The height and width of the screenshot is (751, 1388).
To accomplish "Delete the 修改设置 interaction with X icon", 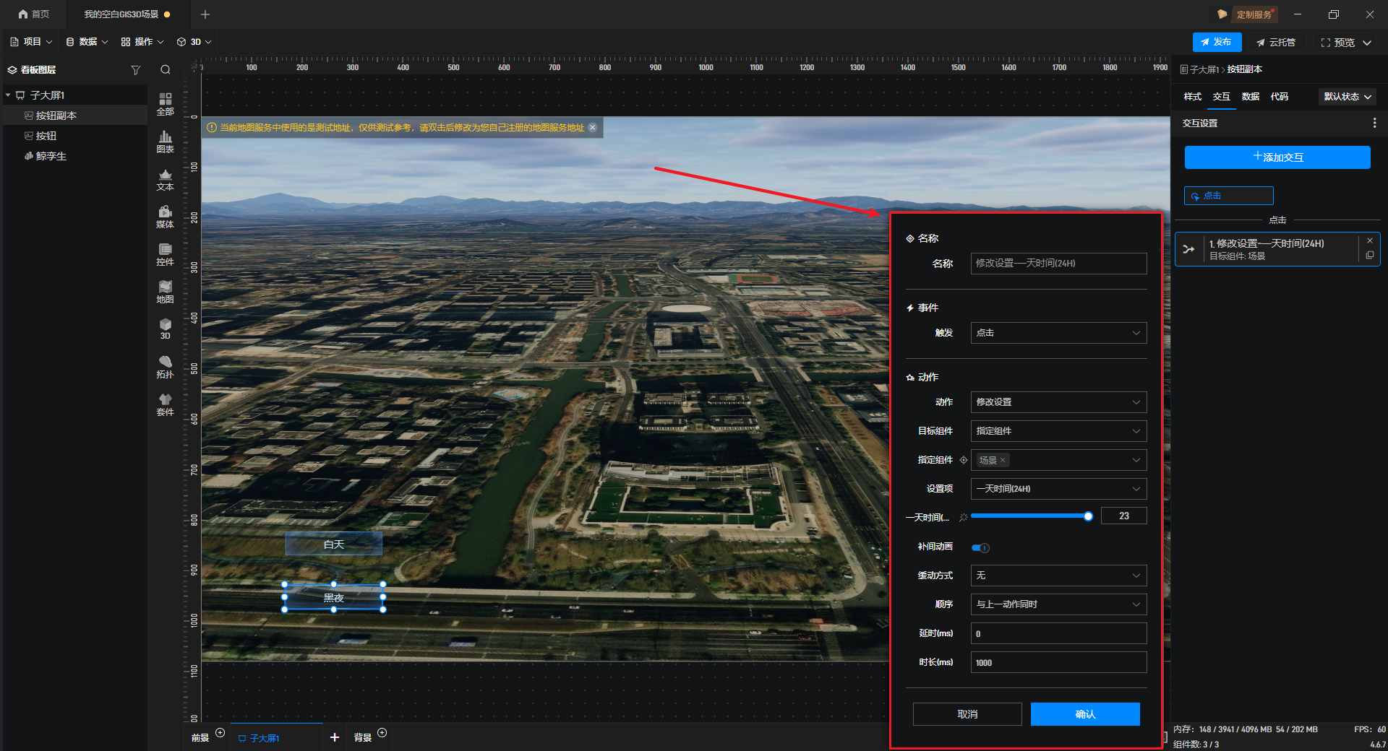I will [1369, 241].
